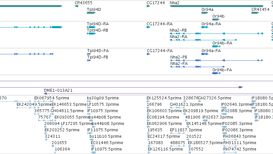Viewport: 273px width, 154px height.
Task: Click the 75767 EST label
Action: tap(44, 117)
